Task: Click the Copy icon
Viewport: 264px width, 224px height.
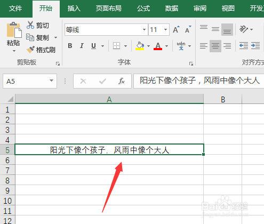Action: click(x=30, y=37)
